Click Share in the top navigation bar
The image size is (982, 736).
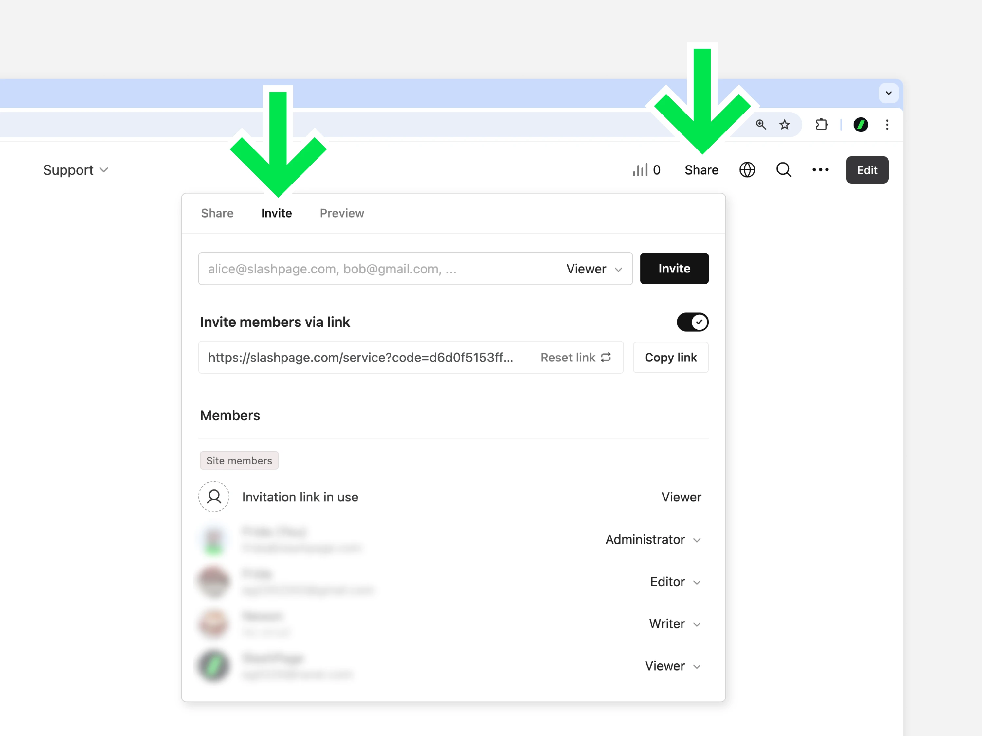[x=701, y=170]
